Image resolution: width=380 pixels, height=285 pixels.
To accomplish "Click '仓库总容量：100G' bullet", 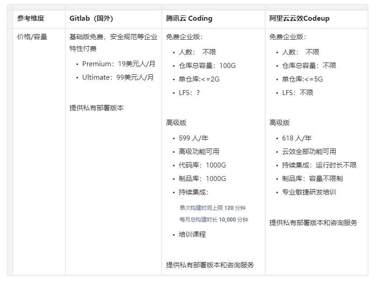I will click(x=207, y=66).
